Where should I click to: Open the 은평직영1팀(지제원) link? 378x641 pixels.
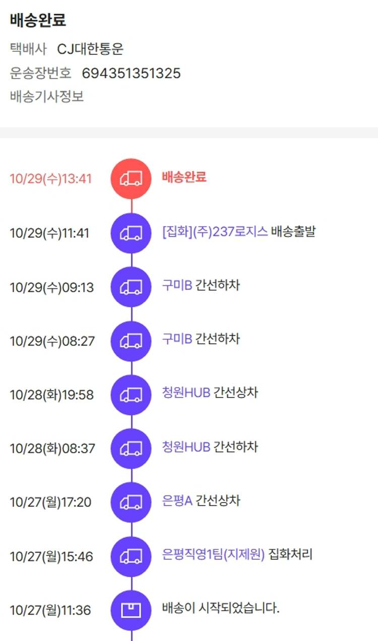click(213, 554)
